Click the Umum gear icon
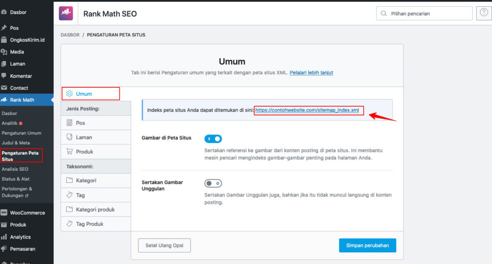Screen dimensions: 492x264 click(x=69, y=94)
